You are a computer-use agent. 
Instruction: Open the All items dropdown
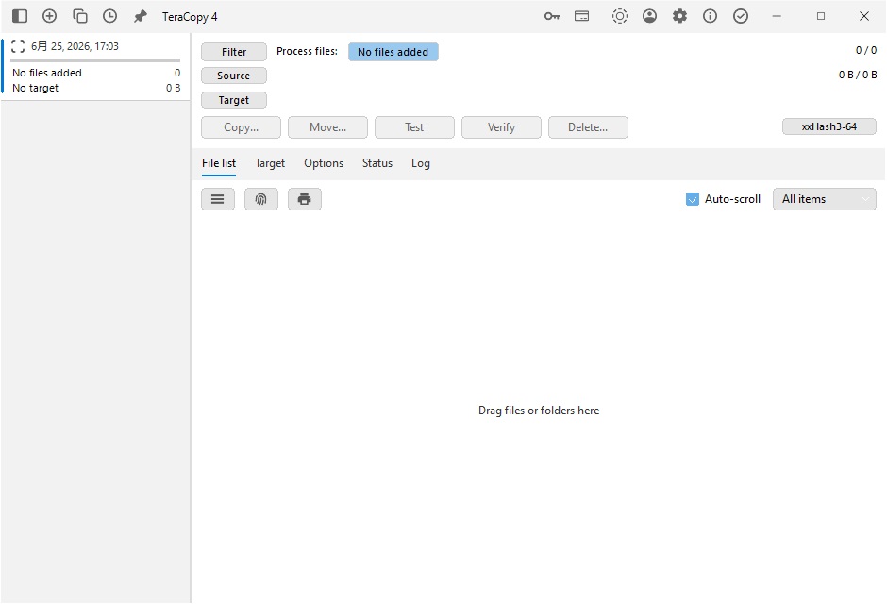pyautogui.click(x=824, y=199)
